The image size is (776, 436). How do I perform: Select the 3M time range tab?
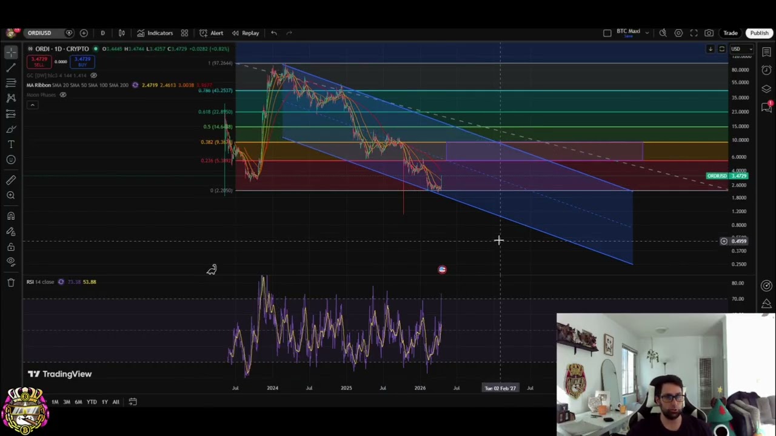(66, 402)
